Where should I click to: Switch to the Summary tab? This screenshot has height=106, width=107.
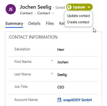coord(14,23)
